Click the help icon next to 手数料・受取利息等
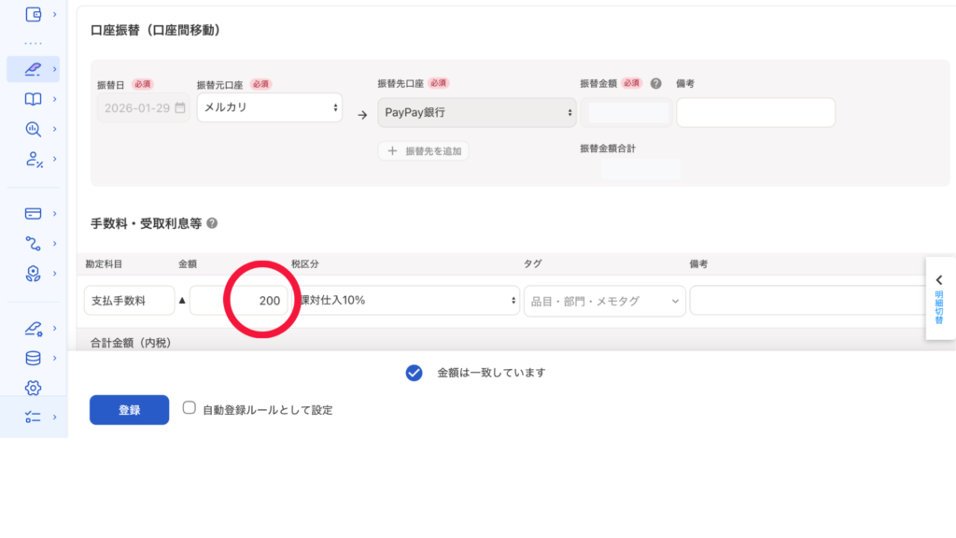 pos(212,224)
